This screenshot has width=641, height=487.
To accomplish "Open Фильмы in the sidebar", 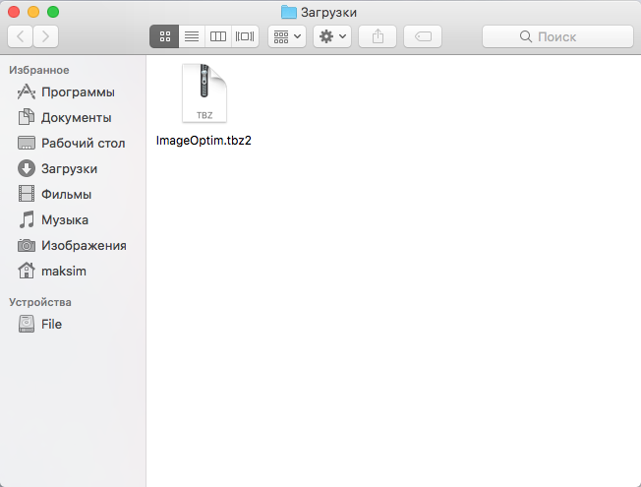I will point(73,195).
